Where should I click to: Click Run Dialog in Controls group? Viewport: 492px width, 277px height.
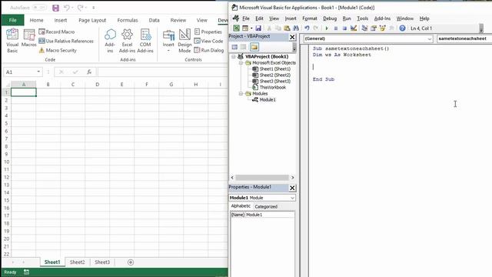coord(209,50)
